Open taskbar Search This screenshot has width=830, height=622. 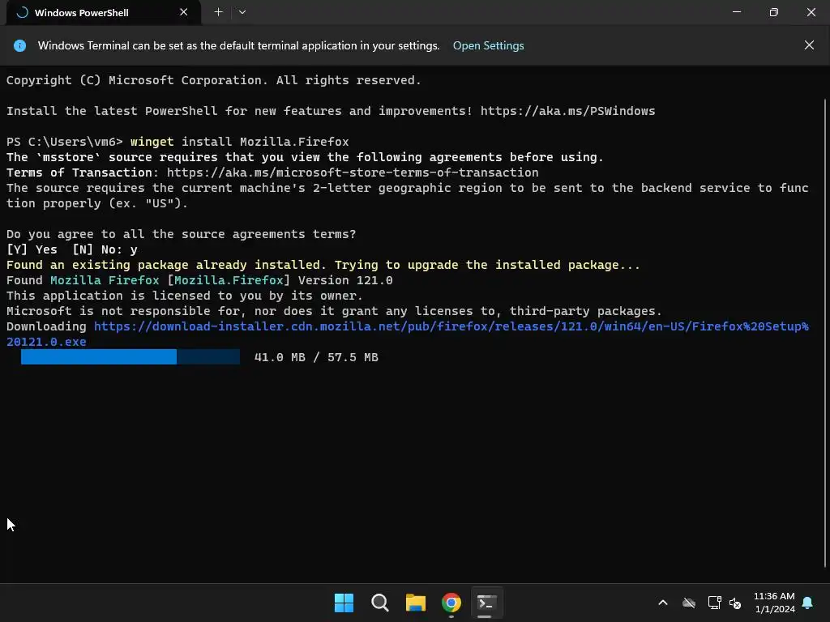pyautogui.click(x=379, y=603)
